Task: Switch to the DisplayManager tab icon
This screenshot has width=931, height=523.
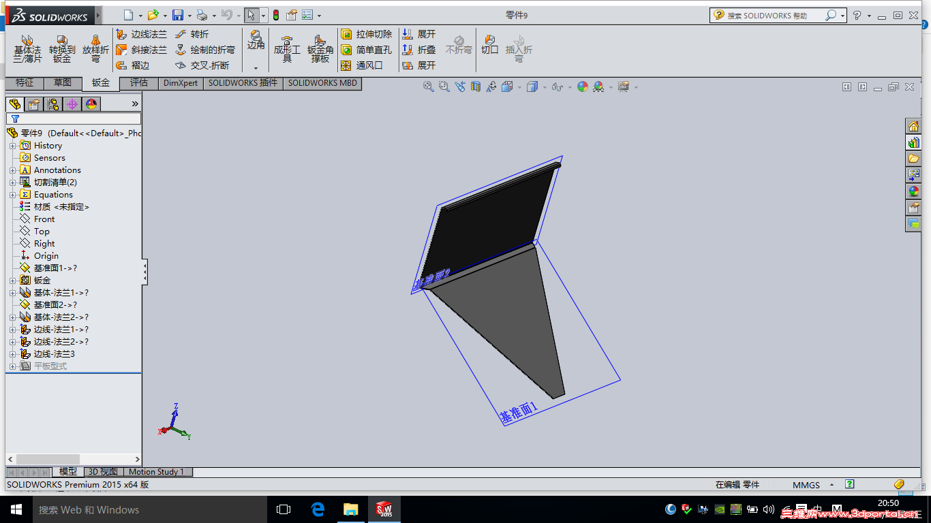Action: [x=91, y=104]
